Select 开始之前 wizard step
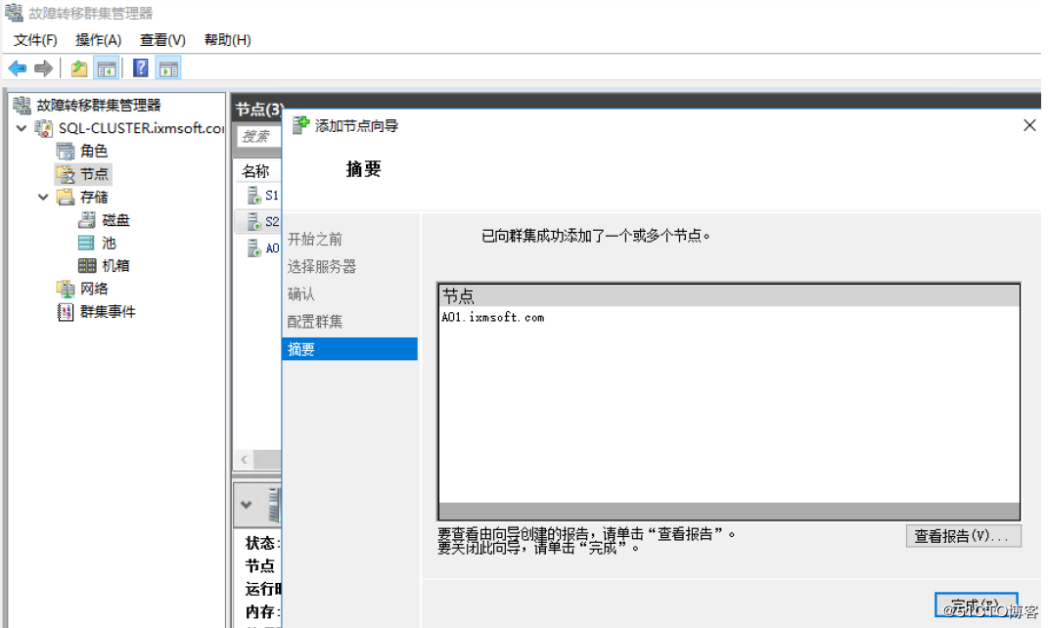 [x=315, y=240]
